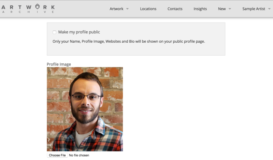
Task: Click the Artwork Archive logo
Action: point(28,9)
